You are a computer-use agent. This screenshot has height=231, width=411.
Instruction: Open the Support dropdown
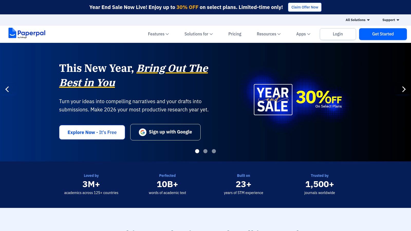pos(391,20)
